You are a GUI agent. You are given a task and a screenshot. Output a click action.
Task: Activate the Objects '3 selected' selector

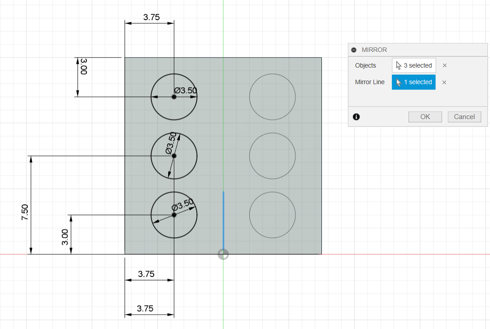tap(414, 65)
